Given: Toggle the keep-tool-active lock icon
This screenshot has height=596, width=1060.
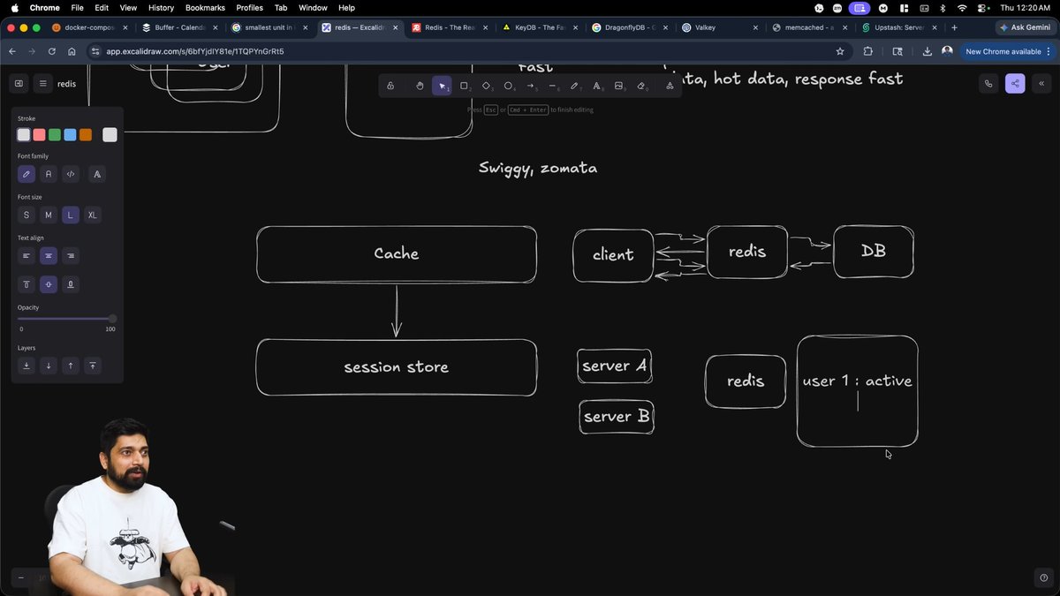Looking at the screenshot, I should coord(390,86).
